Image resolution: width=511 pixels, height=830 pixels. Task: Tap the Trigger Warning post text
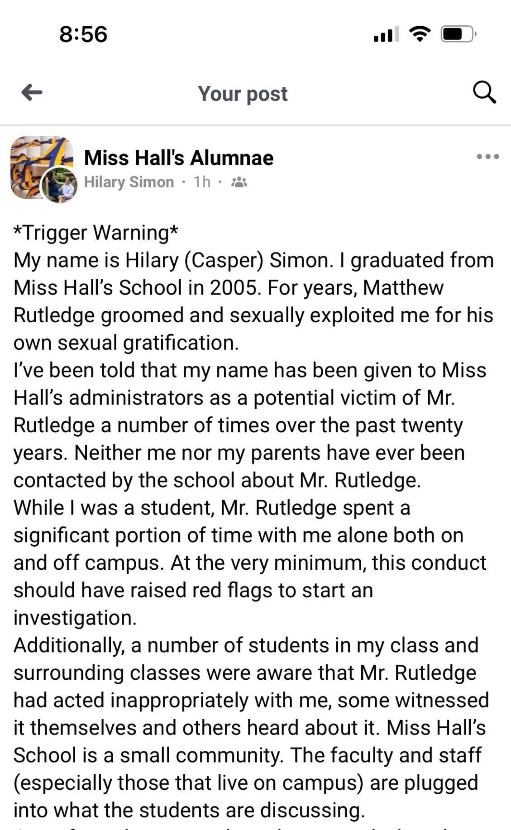pyautogui.click(x=96, y=232)
